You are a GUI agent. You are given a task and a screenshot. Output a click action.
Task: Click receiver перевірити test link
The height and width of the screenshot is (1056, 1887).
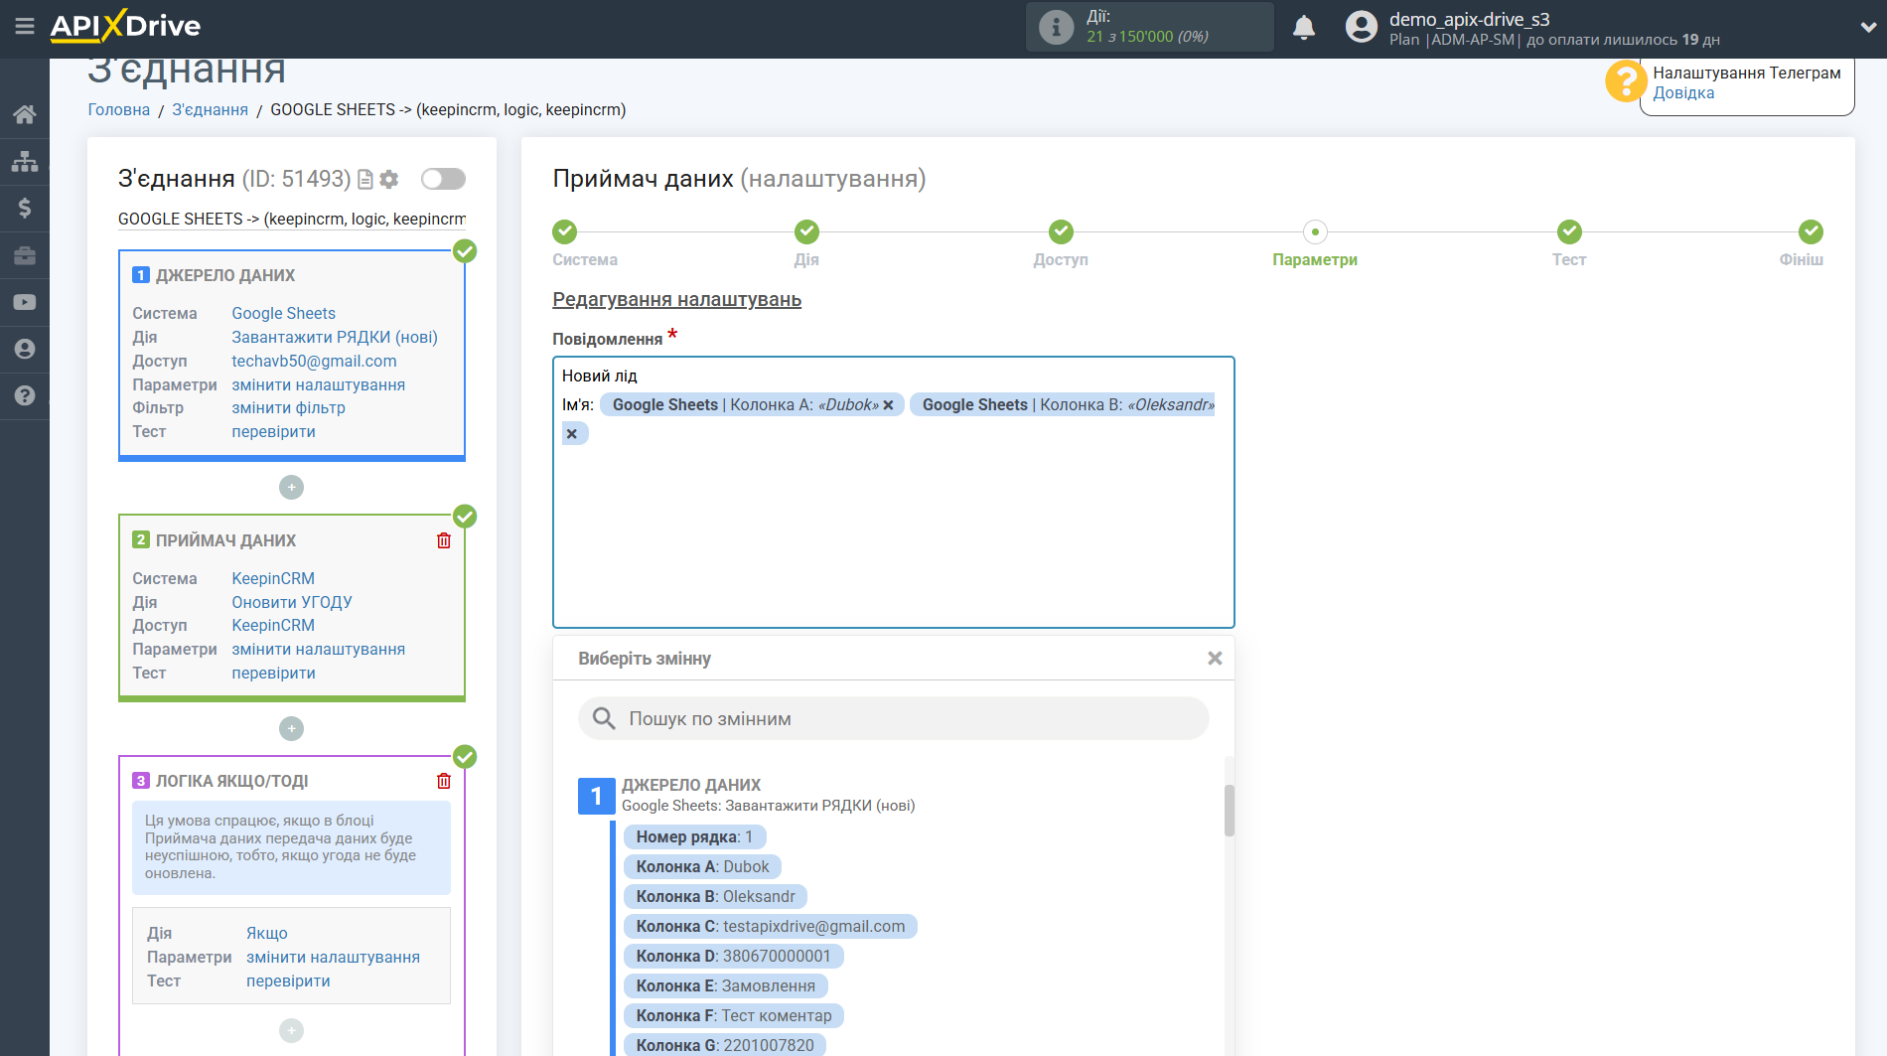click(273, 673)
